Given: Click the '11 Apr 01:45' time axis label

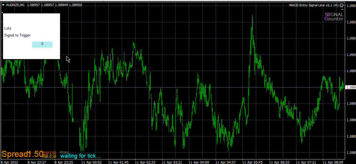Looking at the screenshot, I should point(118,162).
